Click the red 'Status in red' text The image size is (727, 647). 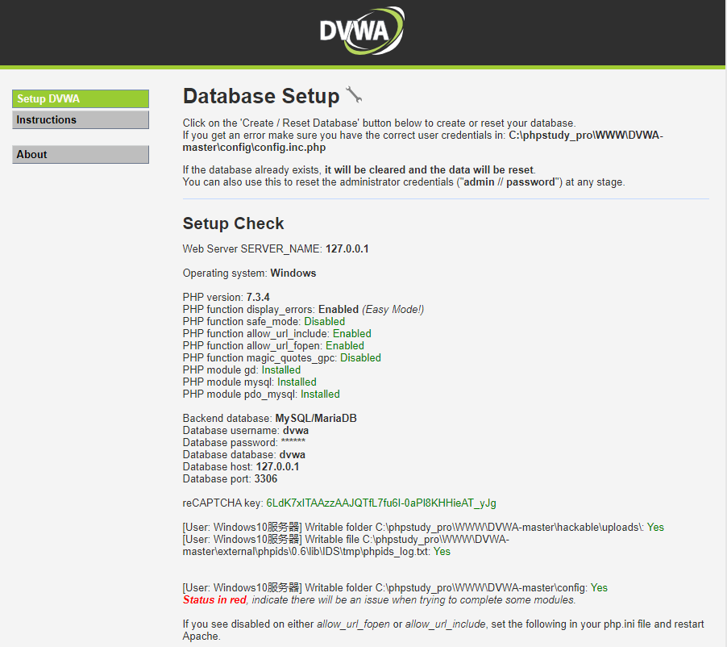coord(214,600)
